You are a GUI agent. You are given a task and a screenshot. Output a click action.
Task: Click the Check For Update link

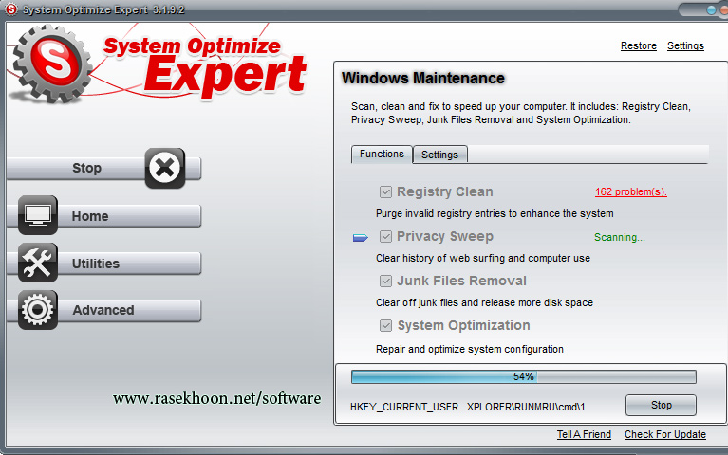(x=664, y=434)
